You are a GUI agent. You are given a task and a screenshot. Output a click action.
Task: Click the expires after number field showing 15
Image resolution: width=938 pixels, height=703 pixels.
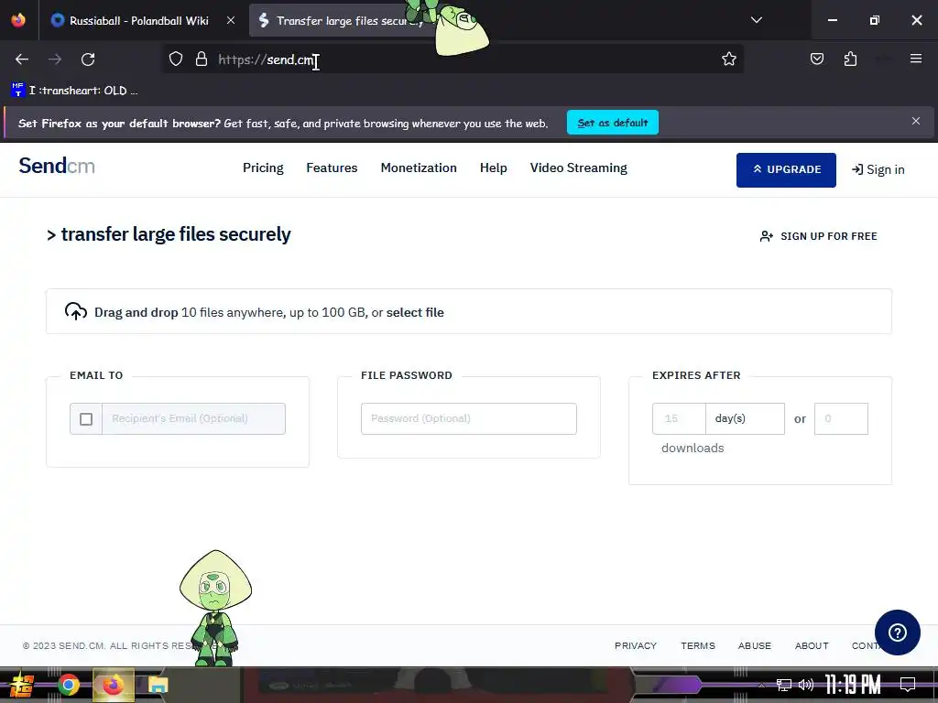tap(679, 418)
